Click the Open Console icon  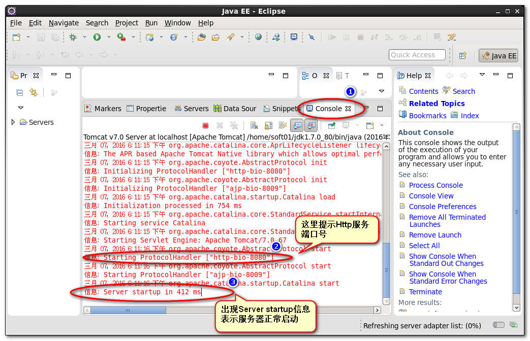pos(370,126)
